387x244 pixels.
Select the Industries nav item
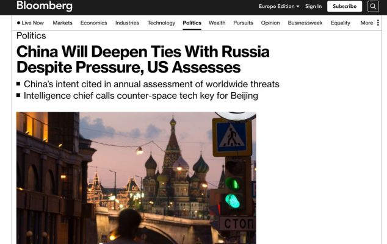coord(127,23)
